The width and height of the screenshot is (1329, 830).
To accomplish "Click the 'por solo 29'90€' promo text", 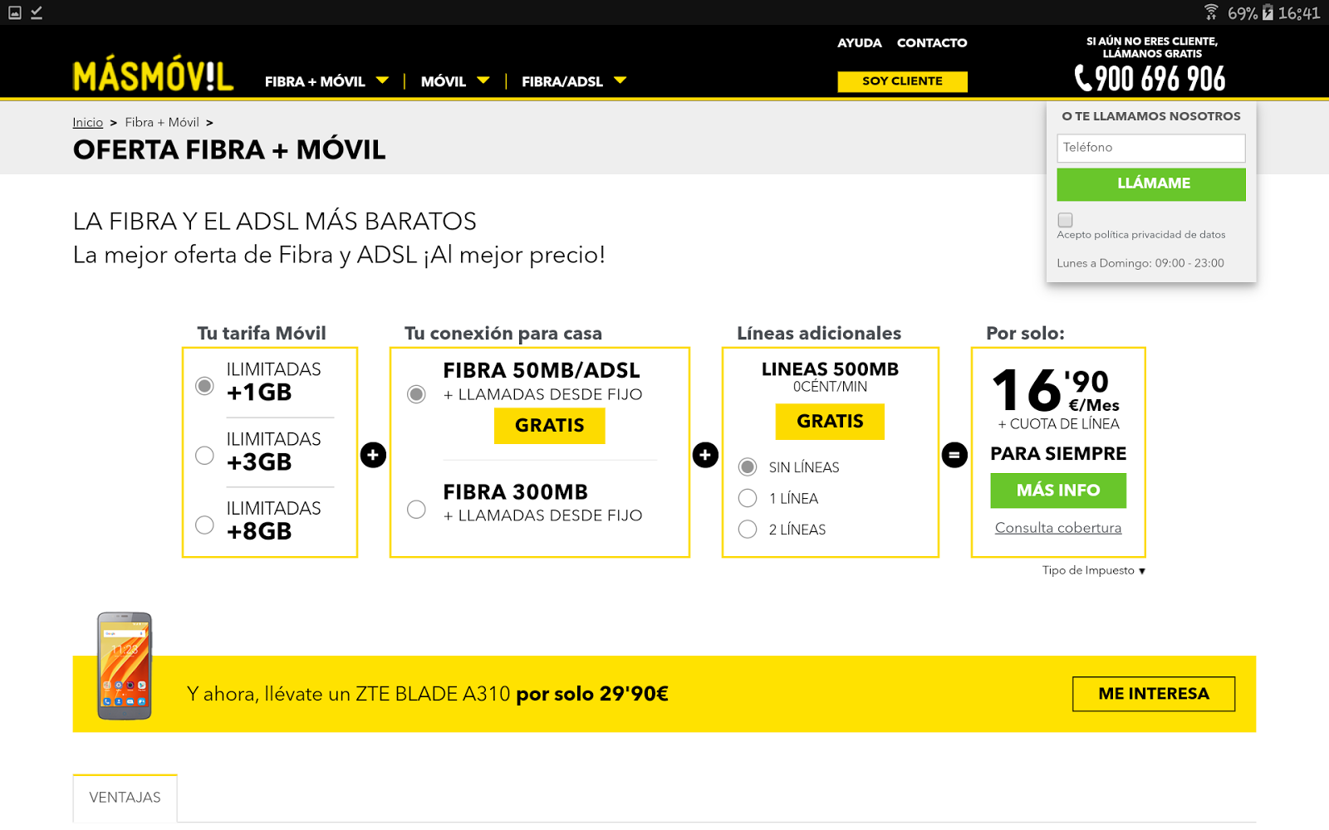I will [x=592, y=694].
